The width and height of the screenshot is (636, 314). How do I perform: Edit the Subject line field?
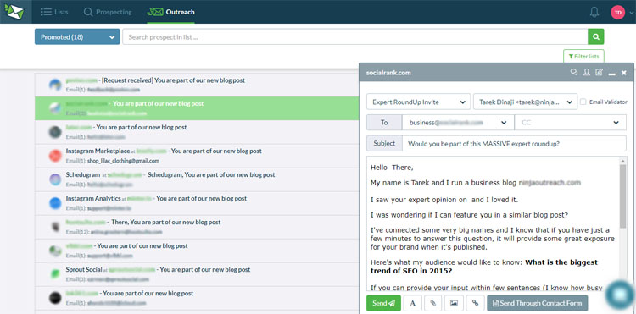[x=514, y=144]
